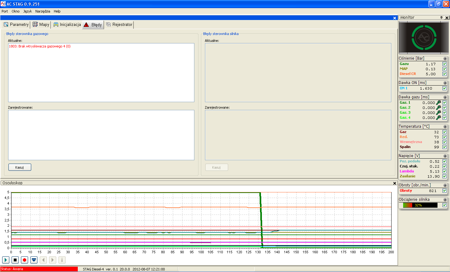
Task: Open the Język menu
Action: [x=27, y=11]
